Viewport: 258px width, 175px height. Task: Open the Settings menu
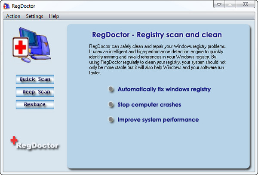[x=34, y=16]
